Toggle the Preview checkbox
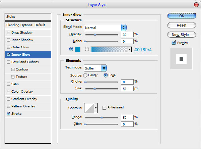 (x=174, y=43)
